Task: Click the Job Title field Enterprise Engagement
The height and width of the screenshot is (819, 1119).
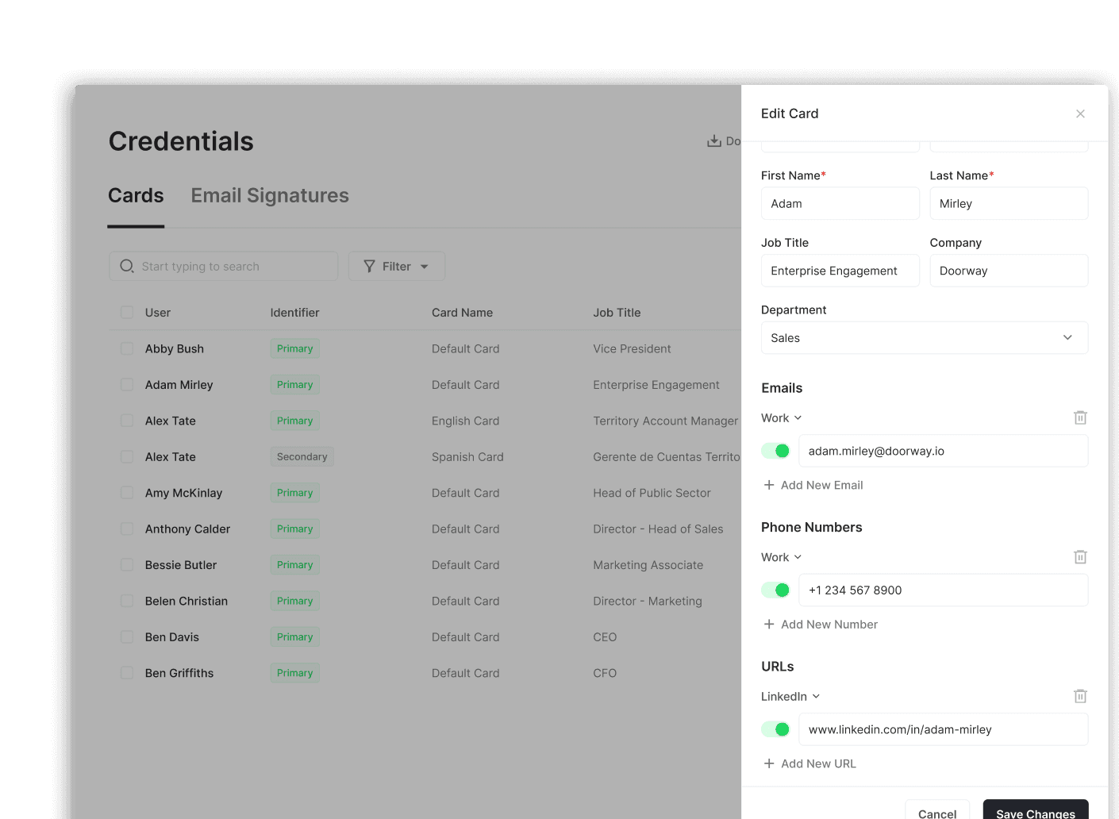Action: coord(840,271)
